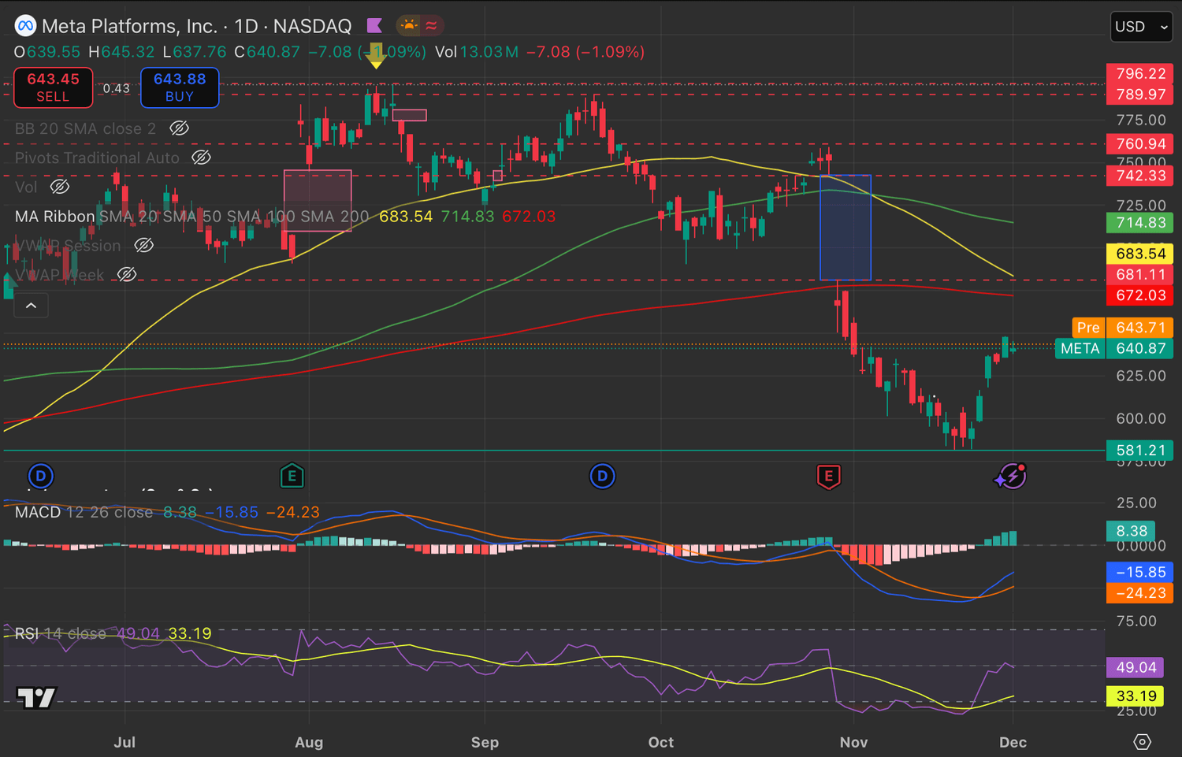Click the red approximately-equal icon beside the sun
The width and height of the screenshot is (1182, 757).
tap(431, 25)
